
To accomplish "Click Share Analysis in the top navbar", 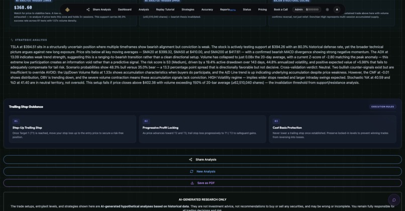I will 98,10.
